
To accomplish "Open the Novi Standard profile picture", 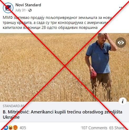I will [x=8, y=8].
